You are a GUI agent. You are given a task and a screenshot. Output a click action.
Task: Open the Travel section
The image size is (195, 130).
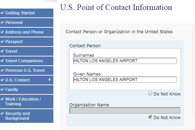[27, 51]
